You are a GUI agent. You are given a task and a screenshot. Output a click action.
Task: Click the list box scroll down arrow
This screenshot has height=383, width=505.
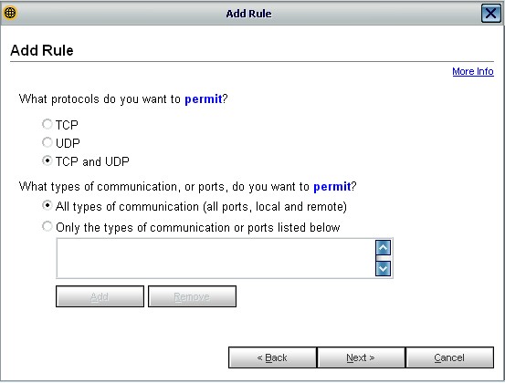[x=383, y=268]
